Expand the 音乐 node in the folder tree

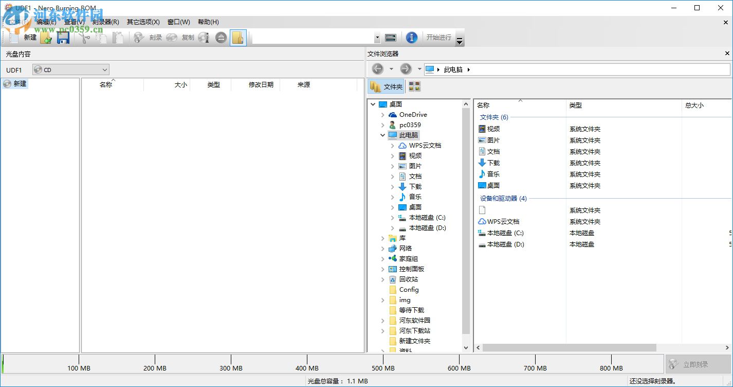[392, 197]
